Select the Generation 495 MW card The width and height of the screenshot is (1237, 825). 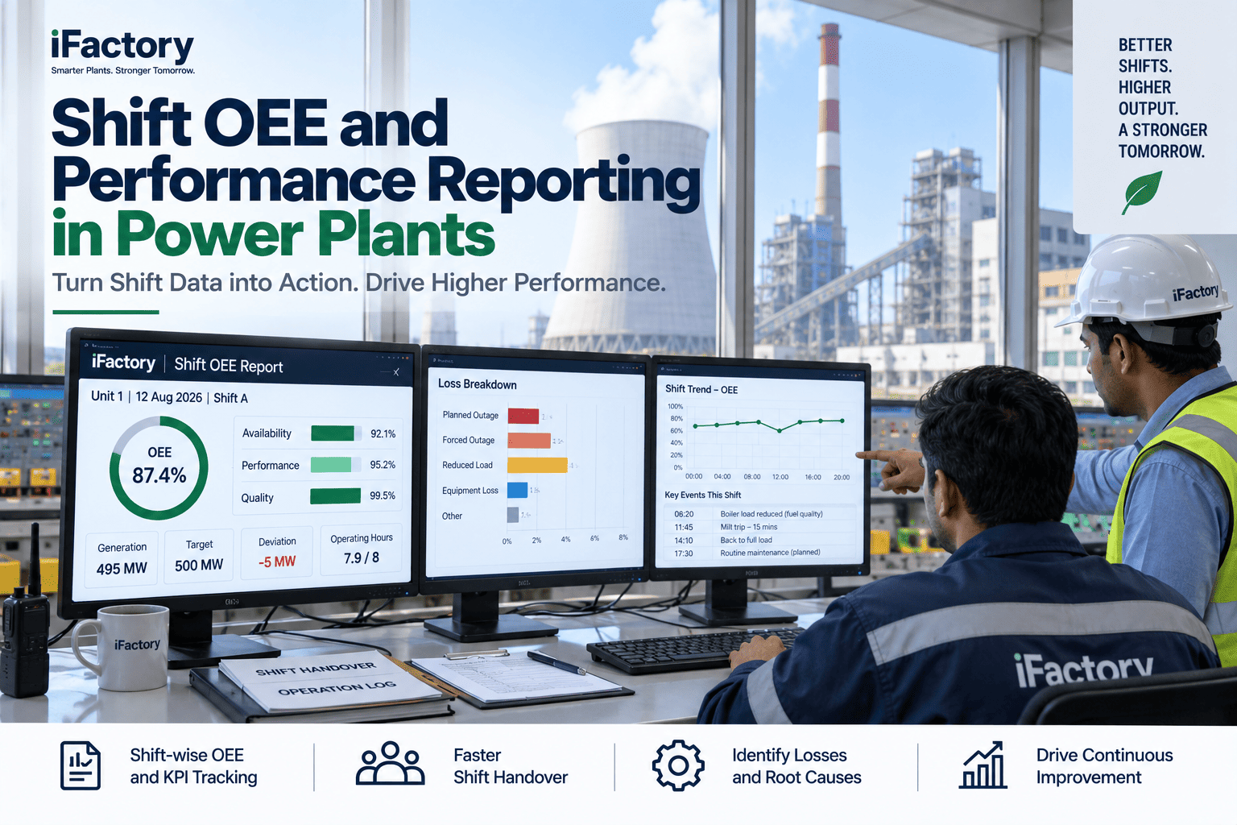coord(122,558)
